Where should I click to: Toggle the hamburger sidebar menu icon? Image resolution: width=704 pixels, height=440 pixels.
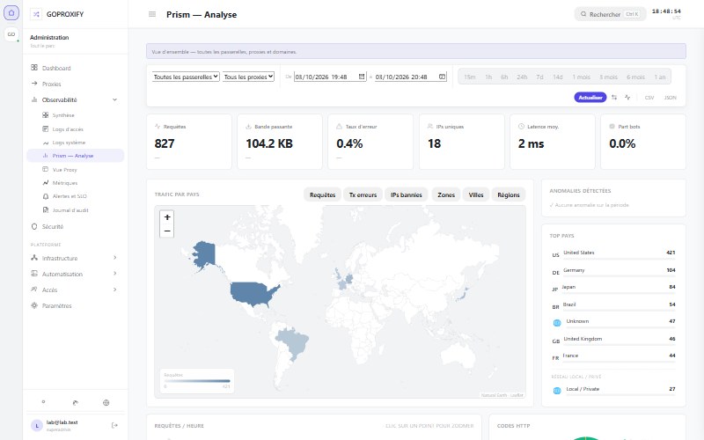[x=152, y=14]
